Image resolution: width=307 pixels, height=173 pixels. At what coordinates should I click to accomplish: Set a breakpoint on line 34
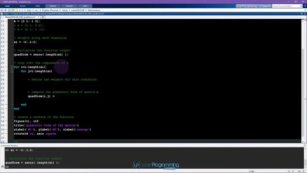coord(6,121)
